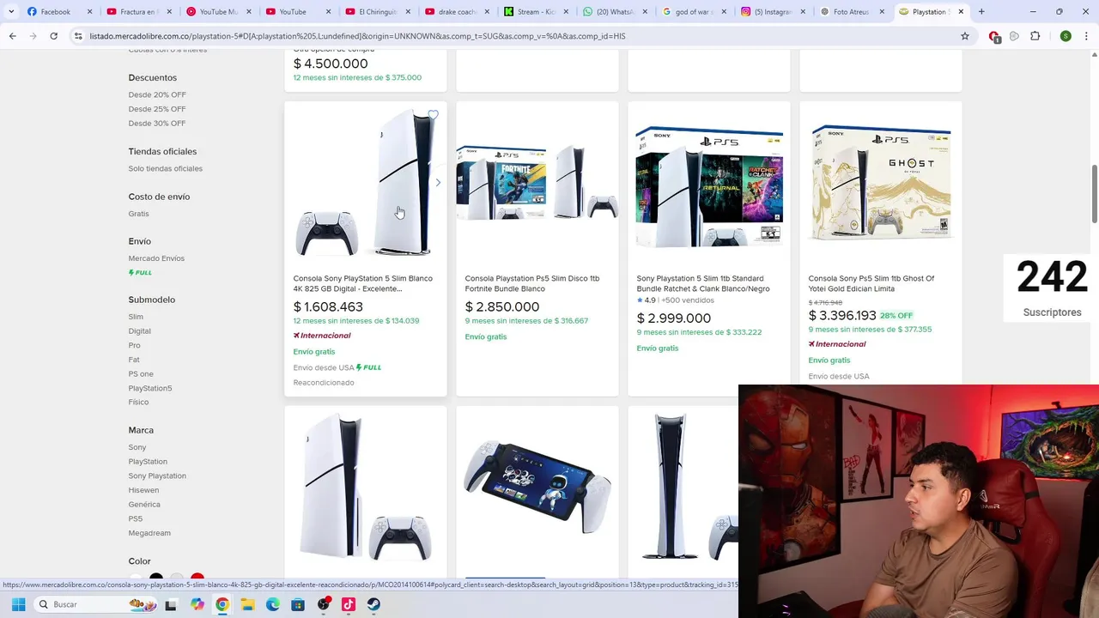The width and height of the screenshot is (1099, 618).
Task: Switch to the WhatsApp tab
Action: pyautogui.click(x=614, y=12)
